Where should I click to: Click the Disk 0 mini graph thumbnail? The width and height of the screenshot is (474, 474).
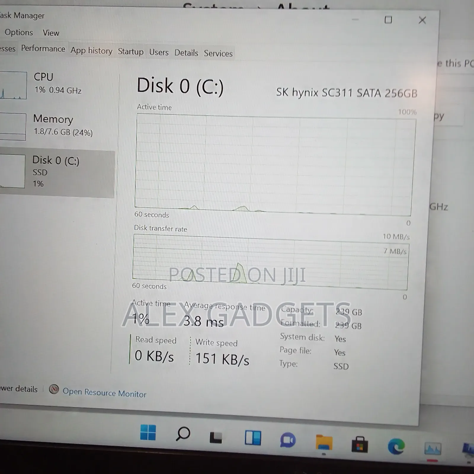[12, 171]
